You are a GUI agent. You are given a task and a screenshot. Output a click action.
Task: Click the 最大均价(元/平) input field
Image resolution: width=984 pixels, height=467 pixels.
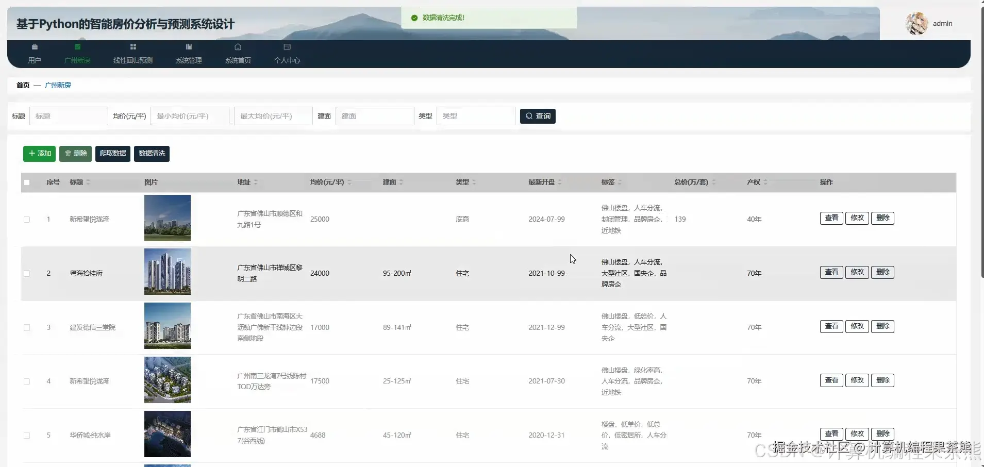(x=273, y=116)
